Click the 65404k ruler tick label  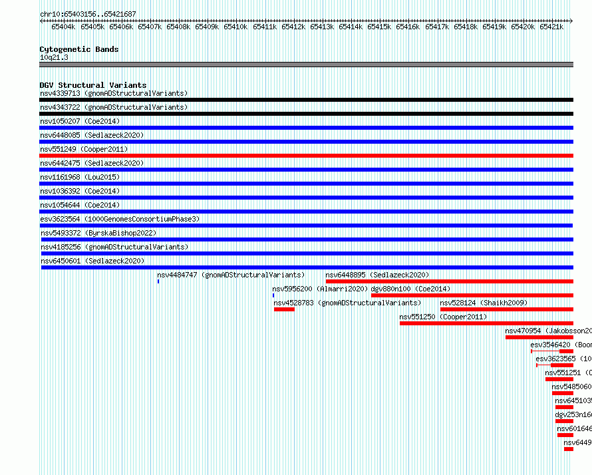click(63, 27)
